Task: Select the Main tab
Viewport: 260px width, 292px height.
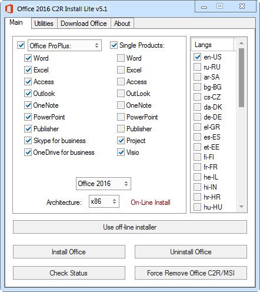Action: 16,22
